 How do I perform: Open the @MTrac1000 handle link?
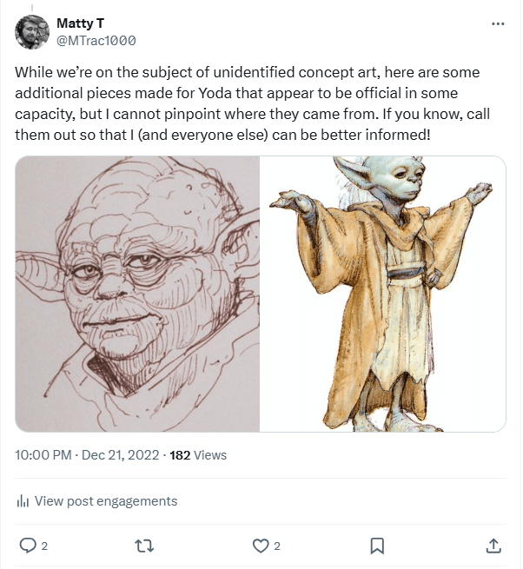(x=96, y=40)
